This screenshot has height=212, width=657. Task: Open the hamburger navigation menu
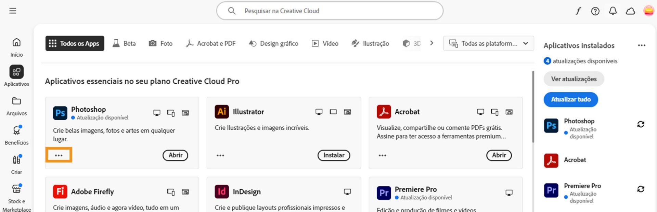13,11
